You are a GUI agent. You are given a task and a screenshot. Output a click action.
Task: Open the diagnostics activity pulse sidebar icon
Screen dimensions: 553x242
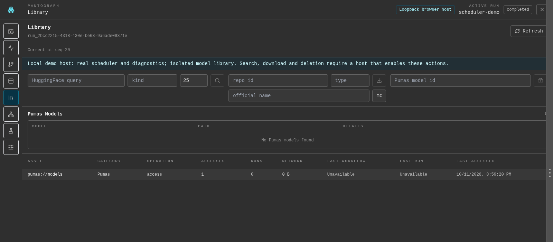click(x=11, y=48)
